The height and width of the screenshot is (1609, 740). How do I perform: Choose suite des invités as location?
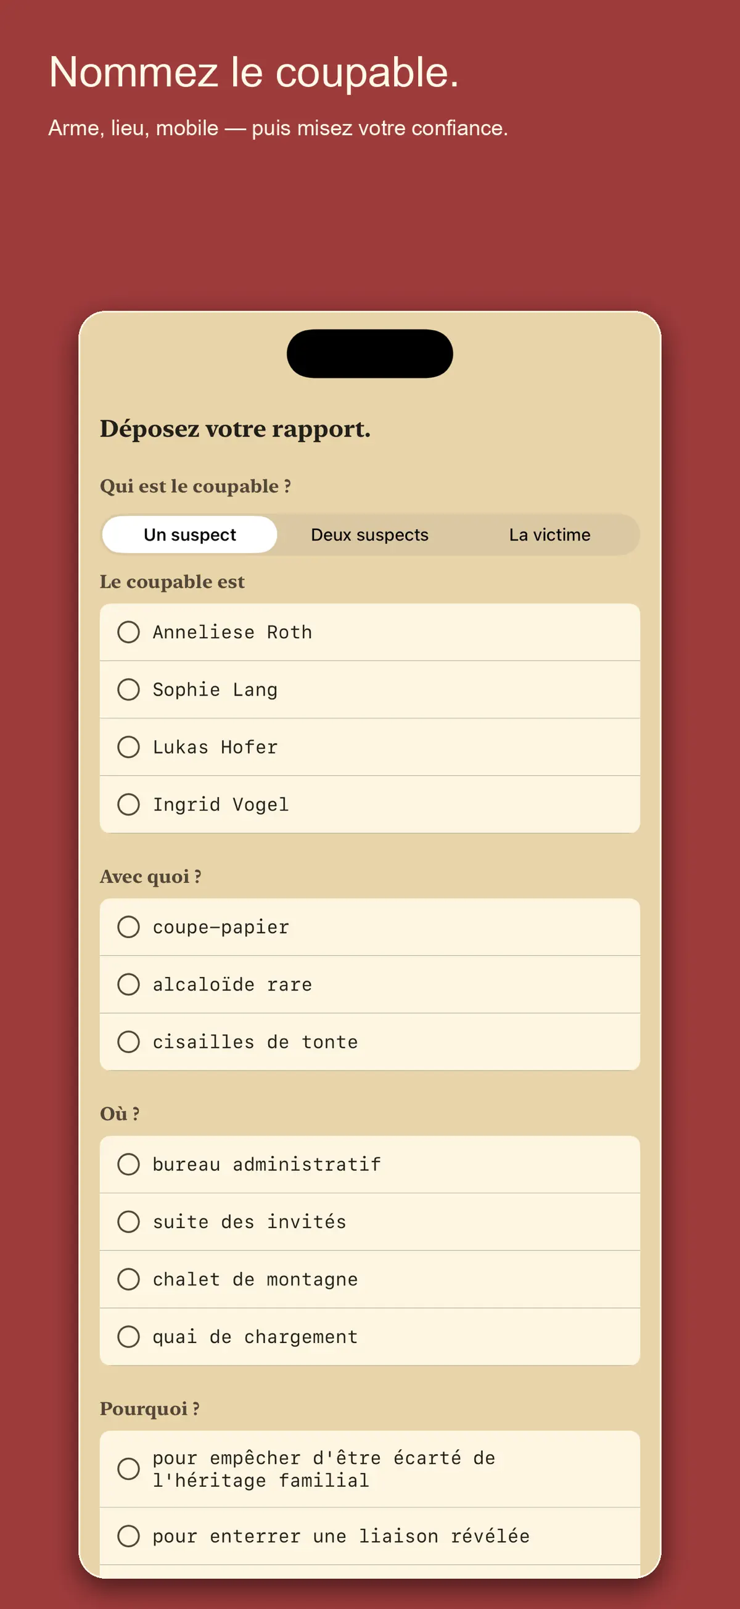369,1222
